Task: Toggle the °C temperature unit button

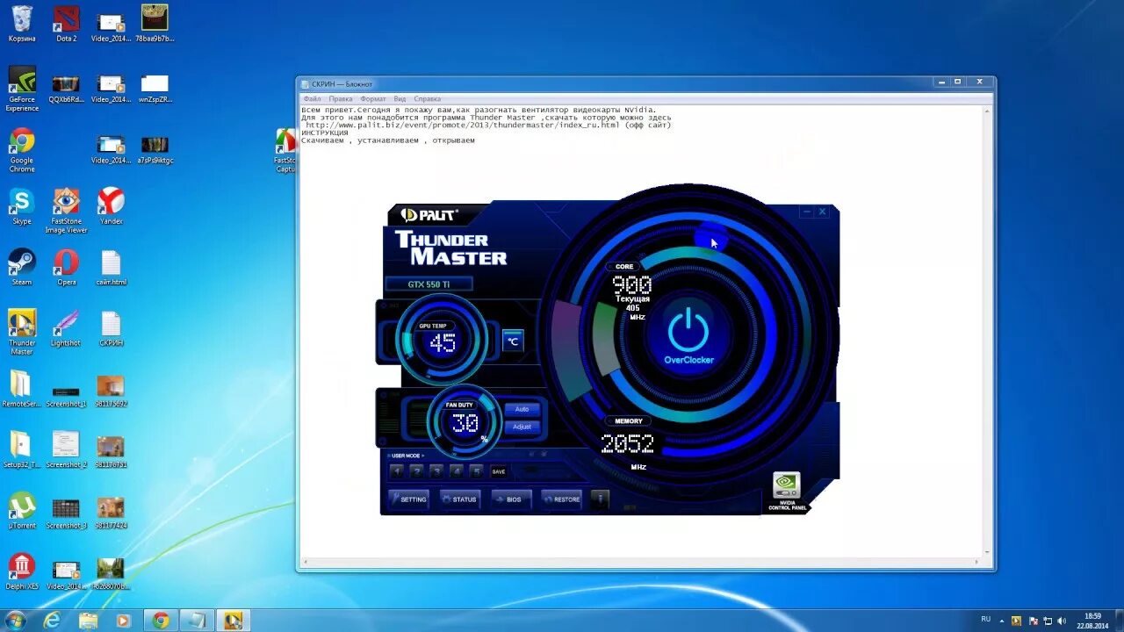Action: coord(513,341)
